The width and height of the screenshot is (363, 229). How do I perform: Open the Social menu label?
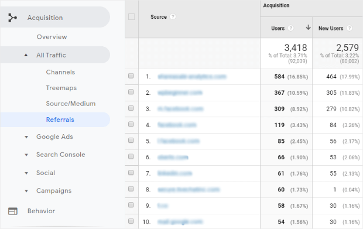(46, 173)
